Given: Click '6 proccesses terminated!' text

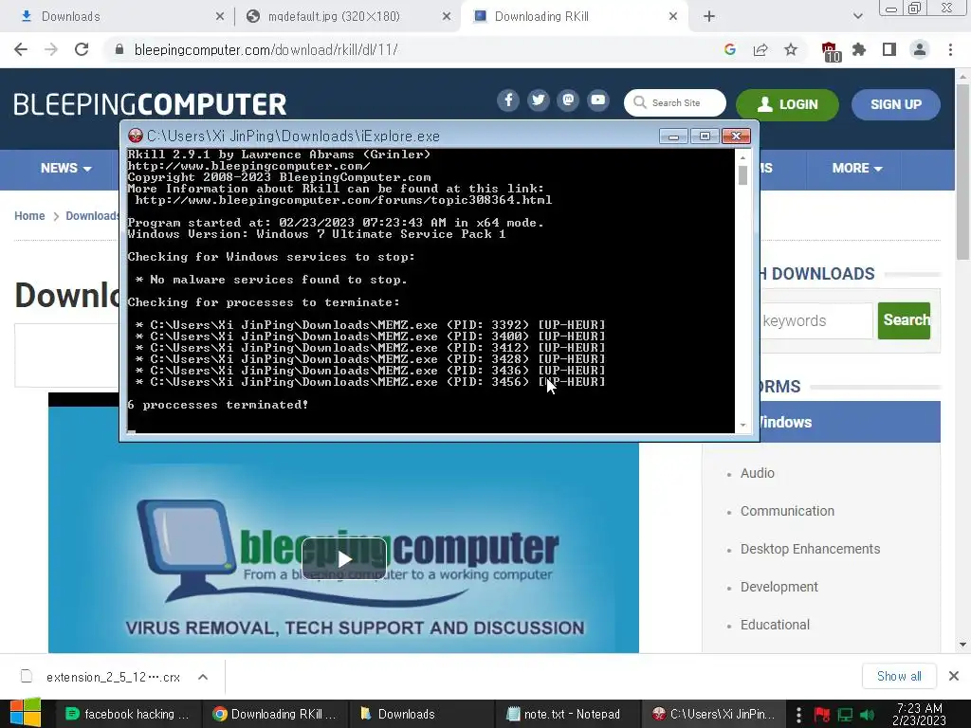Looking at the screenshot, I should click(x=218, y=405).
